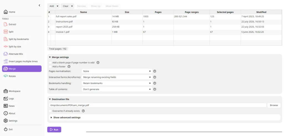The height and width of the screenshot is (136, 284).
Task: Select the Split tool icon
Action: tap(6, 32)
